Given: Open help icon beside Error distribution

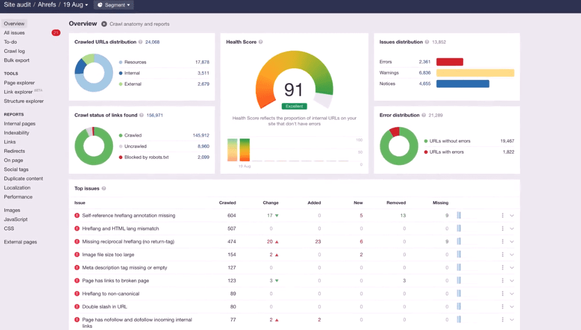Looking at the screenshot, I should click(x=423, y=115).
